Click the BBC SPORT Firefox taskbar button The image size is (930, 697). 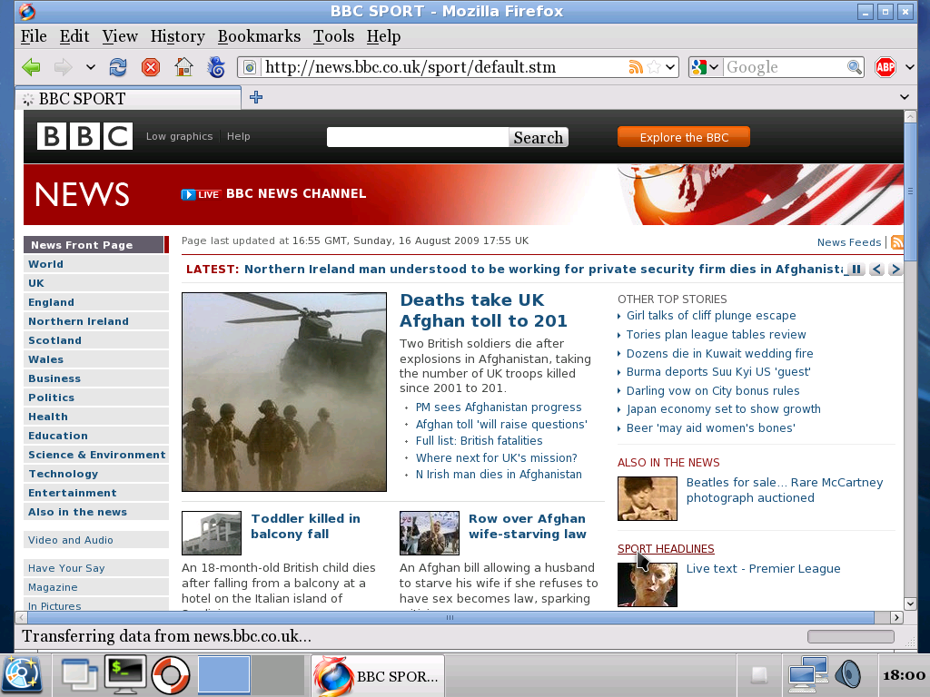(x=378, y=675)
